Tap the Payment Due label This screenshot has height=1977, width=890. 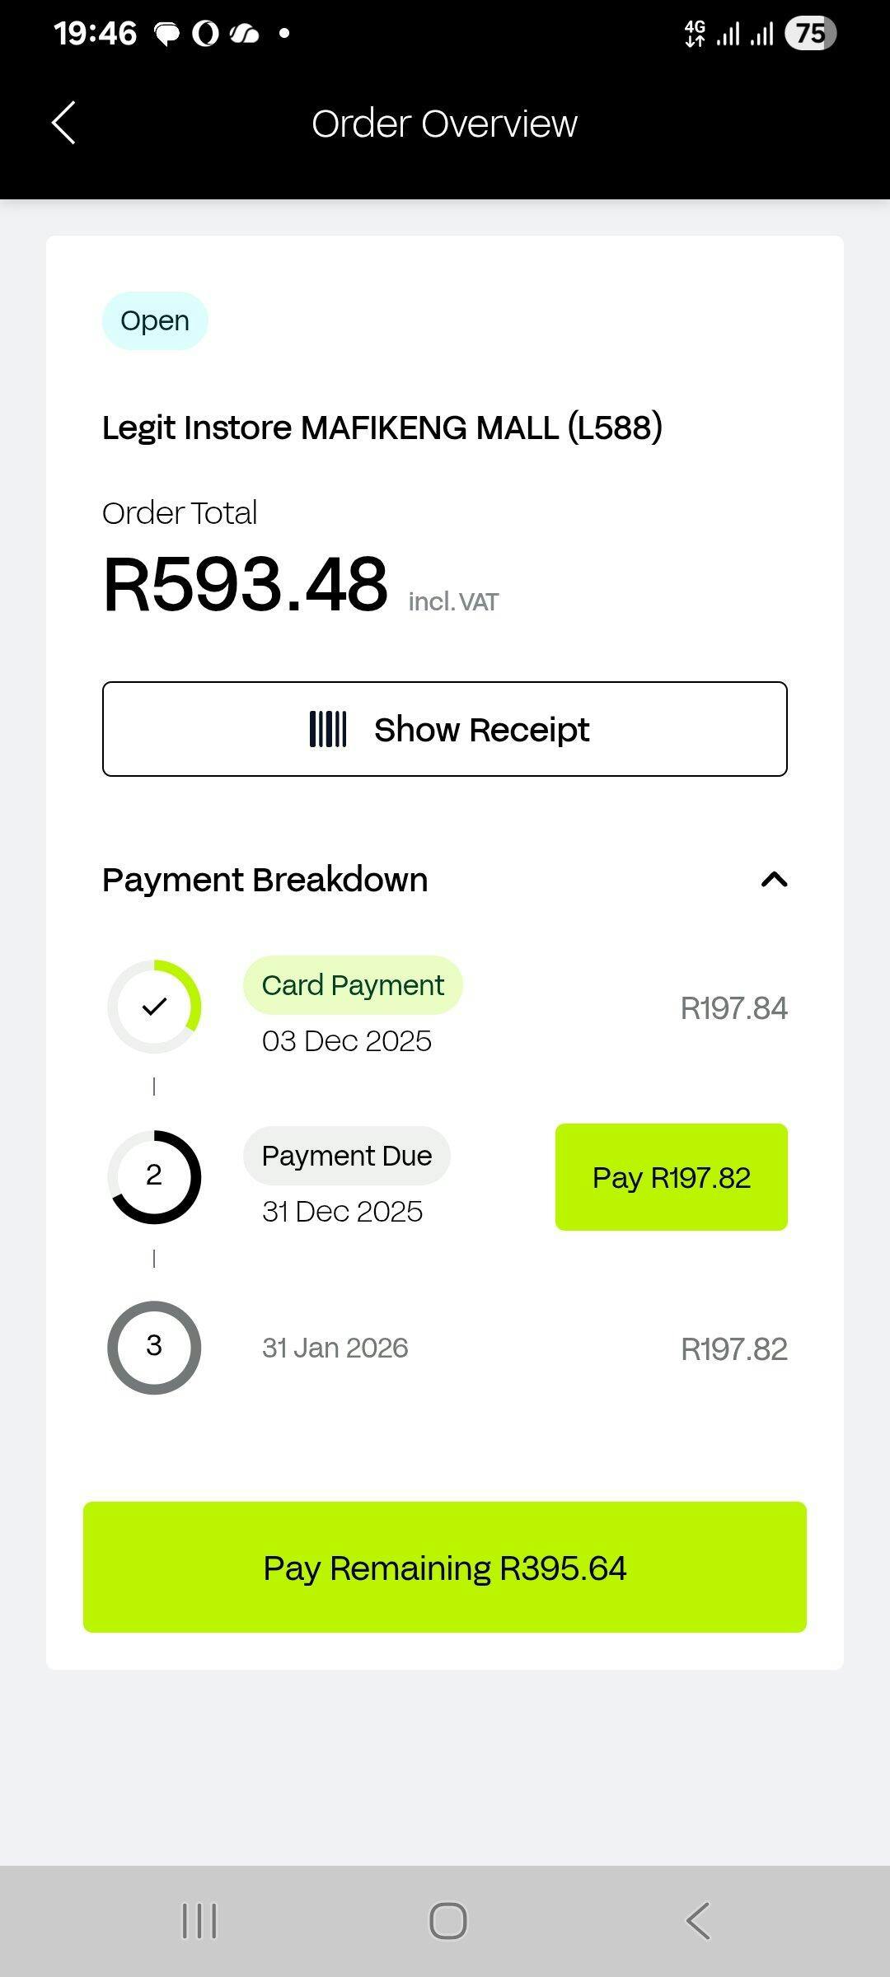point(347,1156)
